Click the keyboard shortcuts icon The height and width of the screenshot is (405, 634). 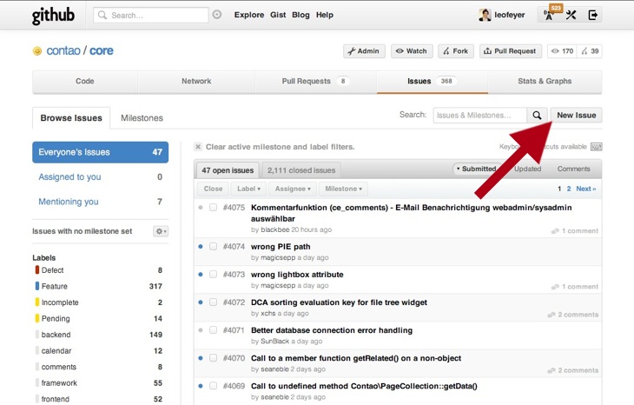coord(596,147)
